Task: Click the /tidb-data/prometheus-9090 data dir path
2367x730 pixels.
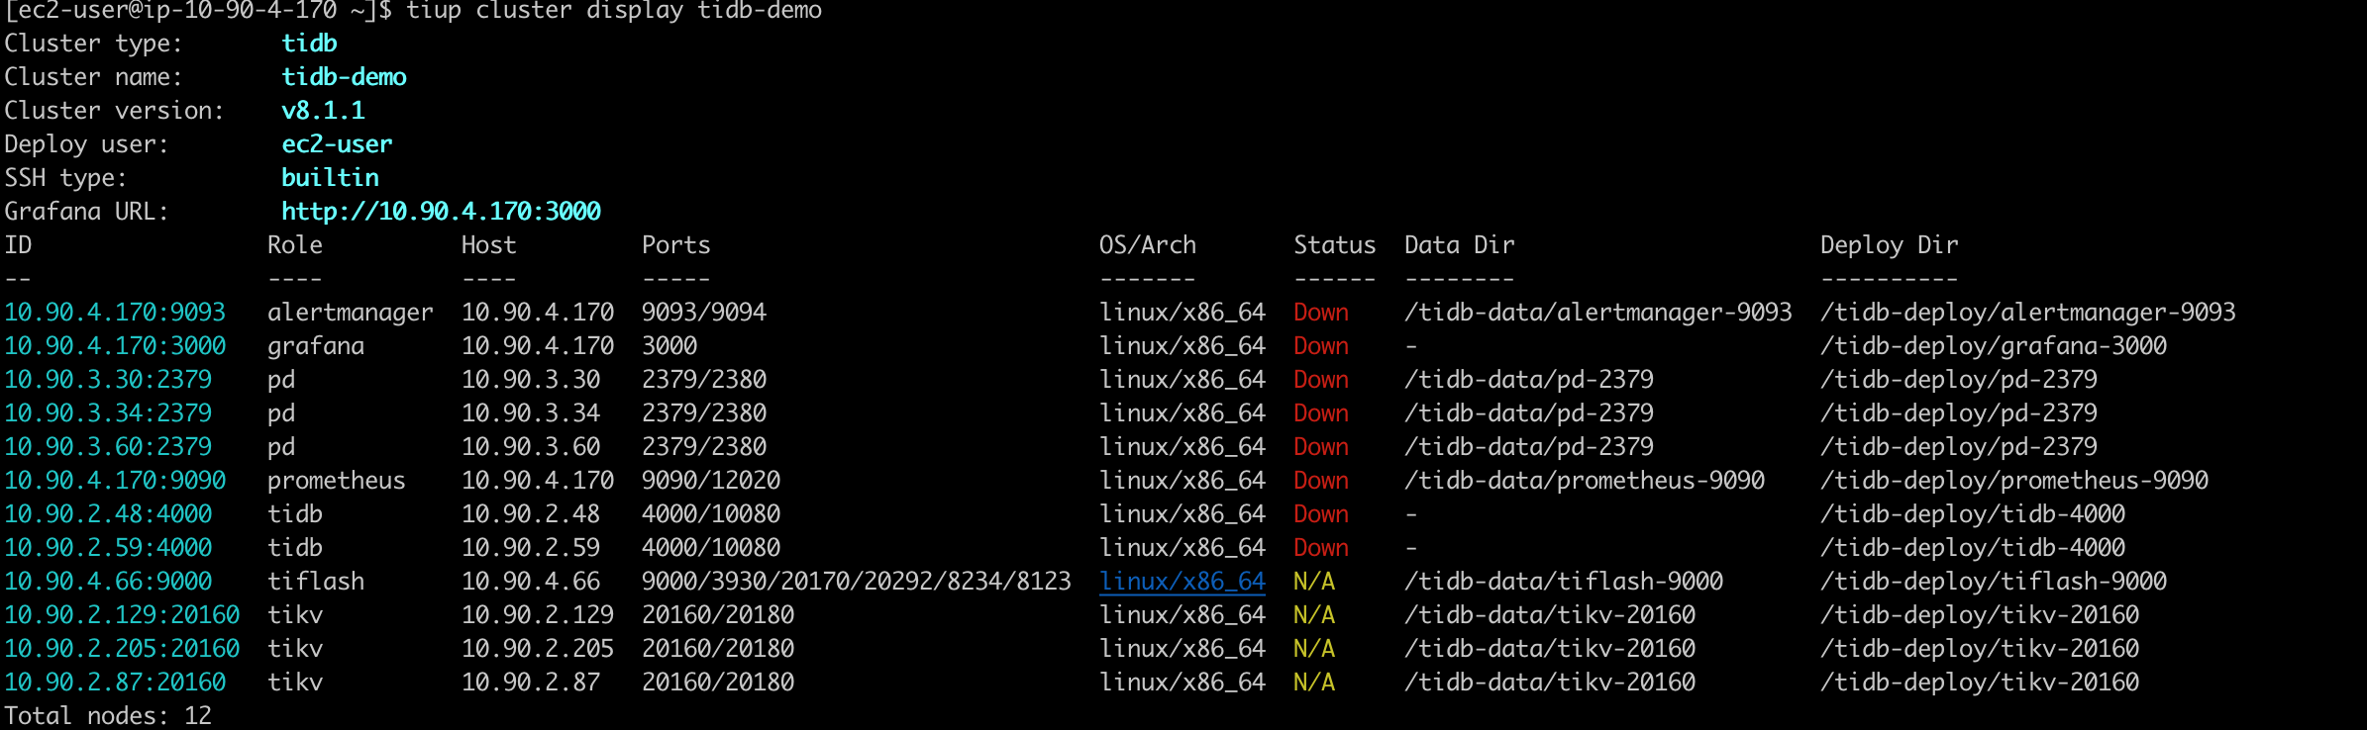Action: click(1585, 481)
